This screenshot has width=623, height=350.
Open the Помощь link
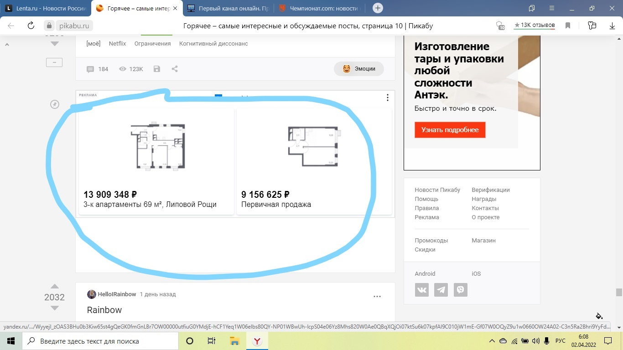(426, 199)
